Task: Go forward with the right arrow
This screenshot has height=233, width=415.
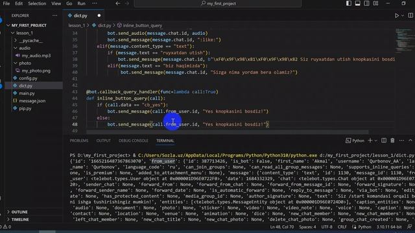Action: [x=127, y=3]
